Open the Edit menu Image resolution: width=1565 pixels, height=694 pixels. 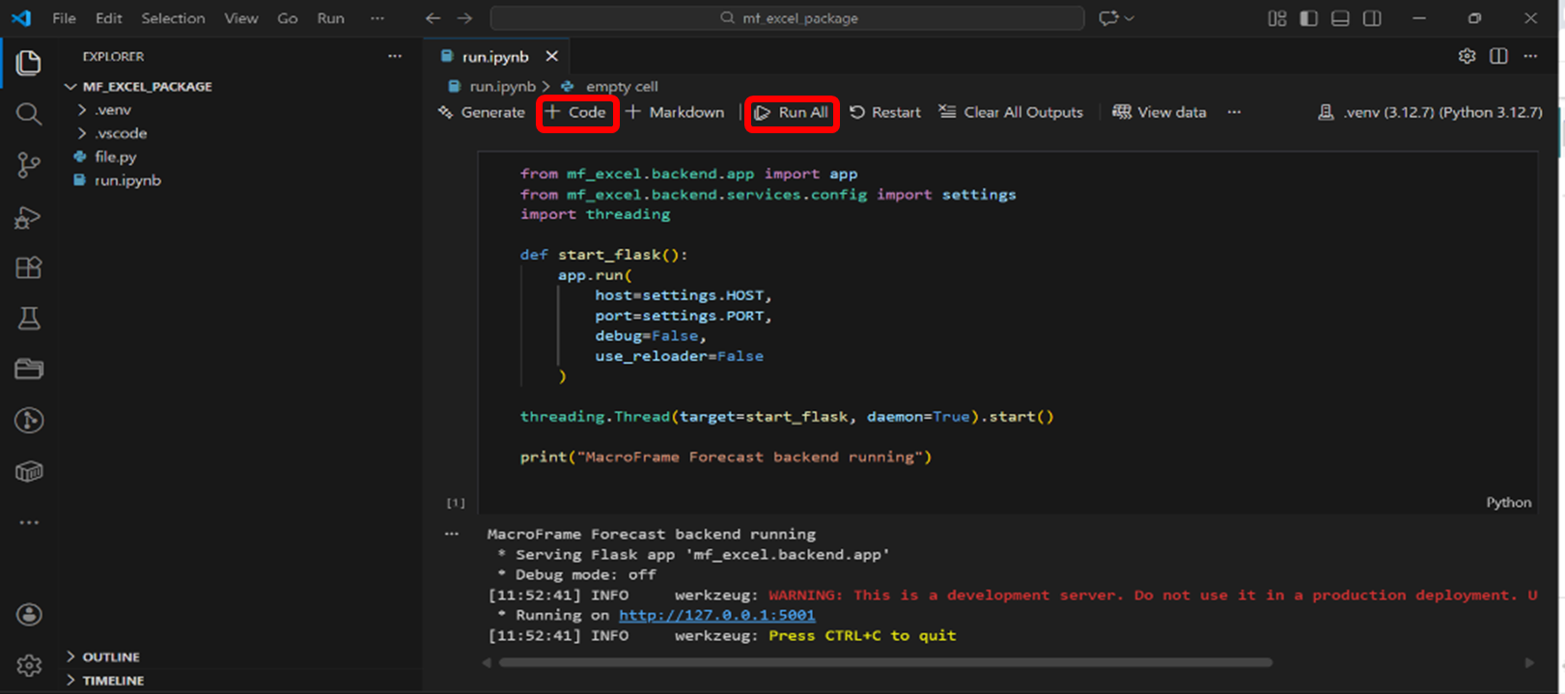pyautogui.click(x=109, y=18)
